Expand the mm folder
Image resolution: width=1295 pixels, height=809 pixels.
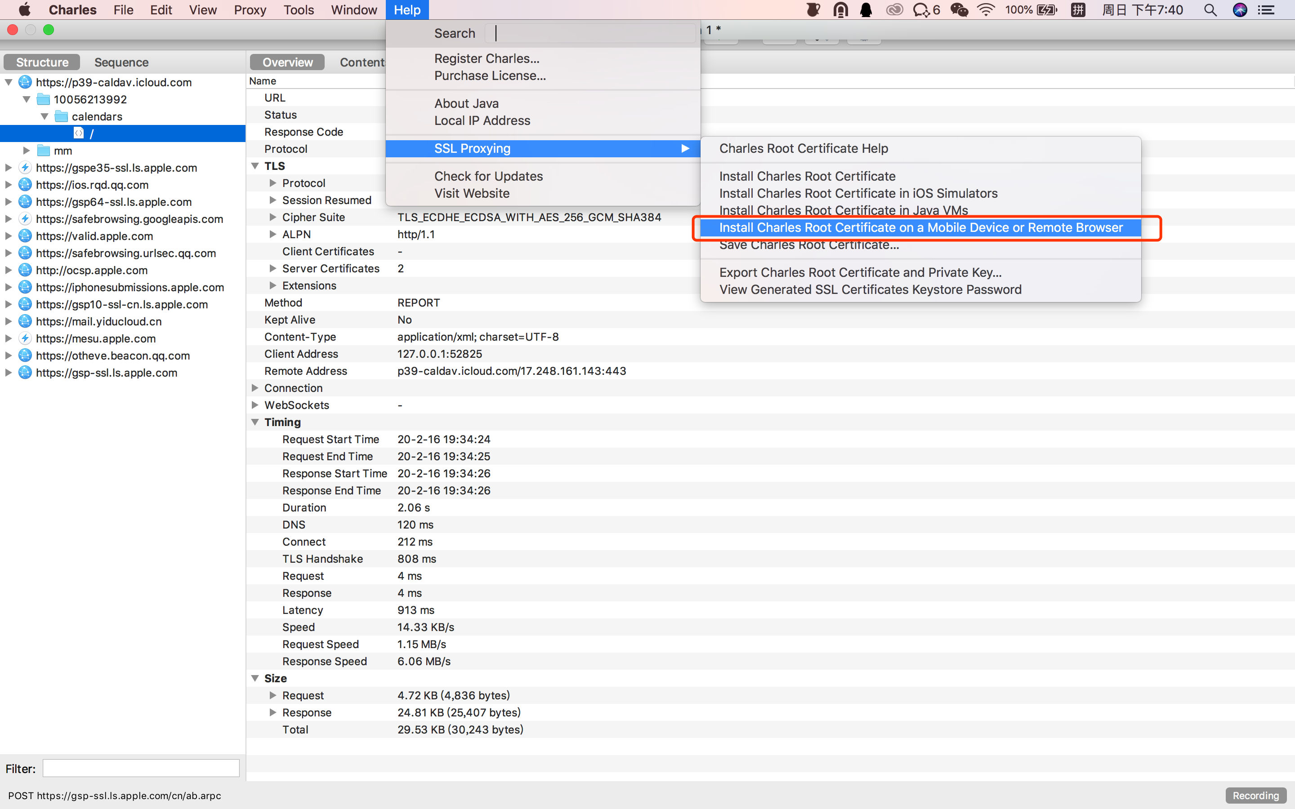click(x=26, y=151)
